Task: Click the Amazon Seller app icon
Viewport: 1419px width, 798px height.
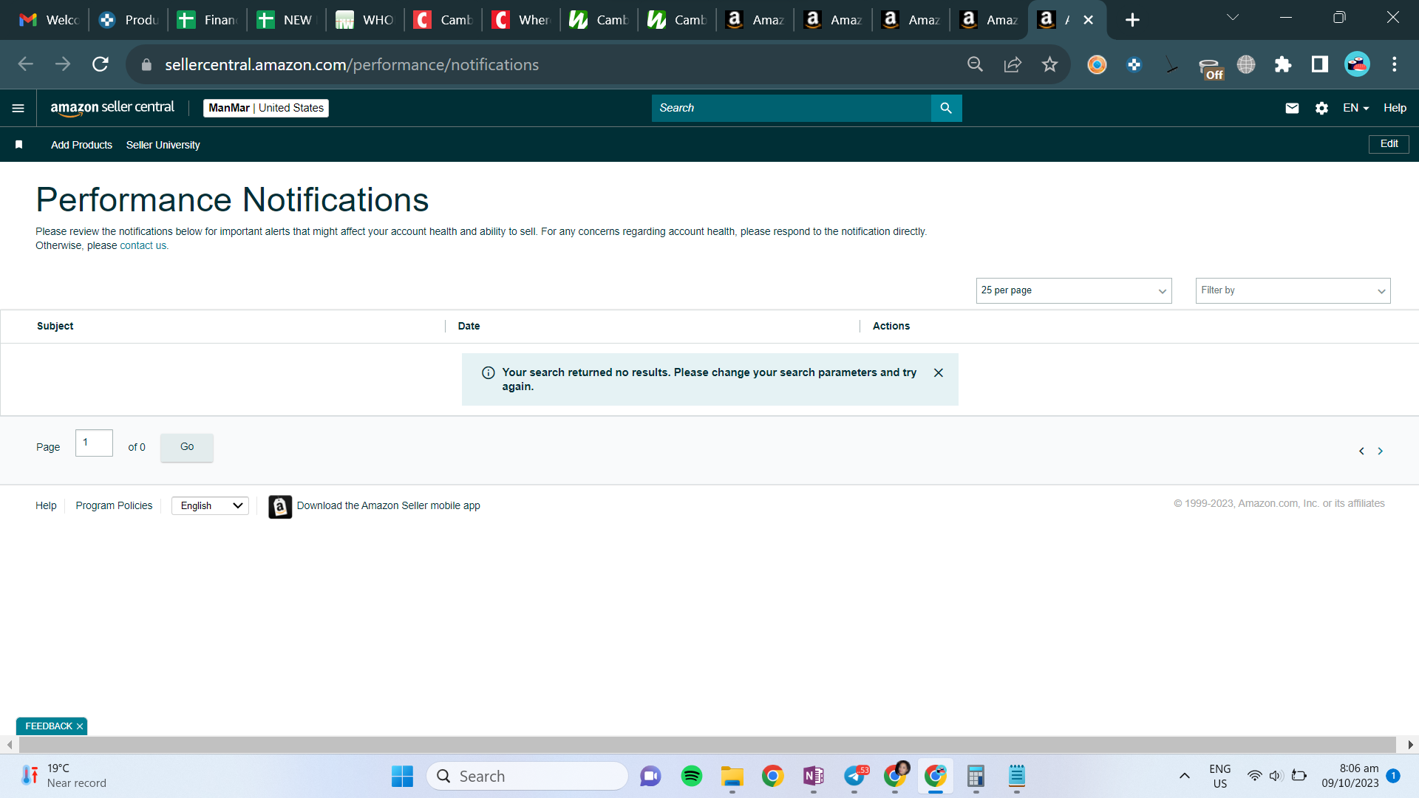Action: pyautogui.click(x=280, y=506)
